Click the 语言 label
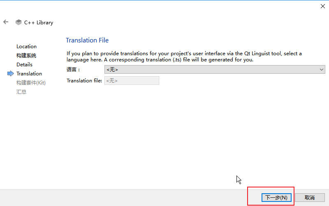Viewport: 329px width, 206px height. [x=73, y=70]
